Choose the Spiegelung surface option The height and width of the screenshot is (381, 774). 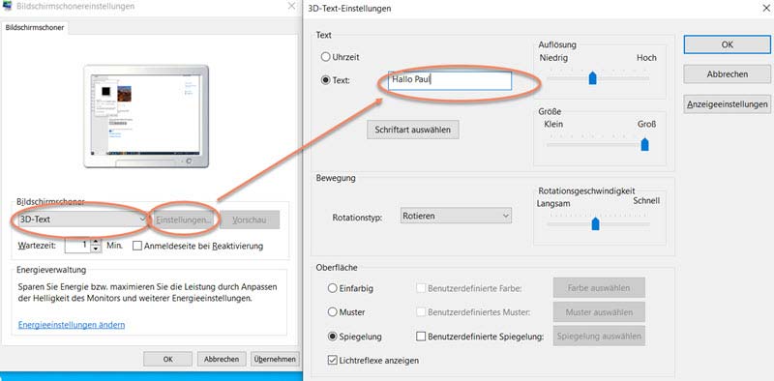click(x=333, y=337)
